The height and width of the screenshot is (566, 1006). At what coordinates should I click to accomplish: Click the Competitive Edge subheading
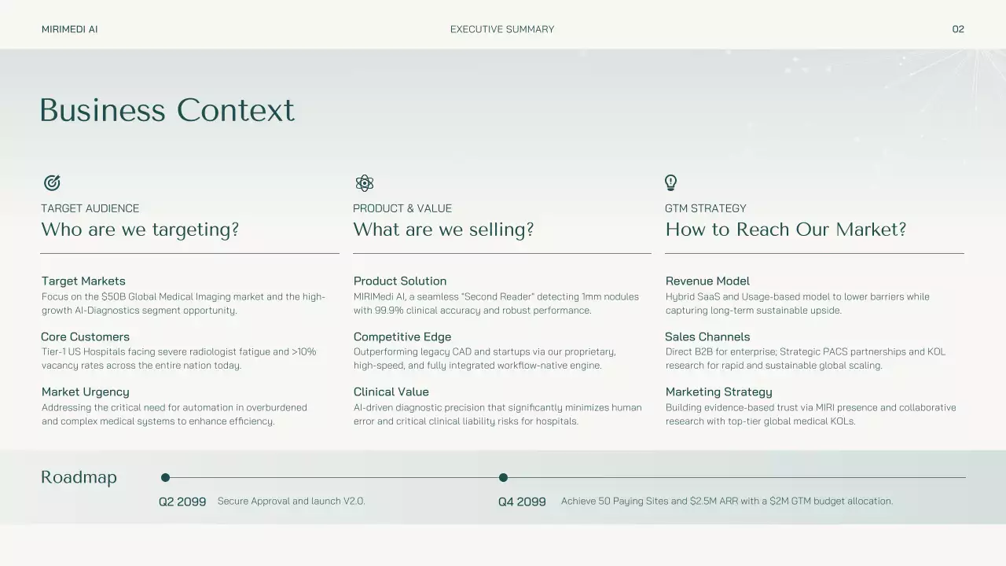[402, 336]
